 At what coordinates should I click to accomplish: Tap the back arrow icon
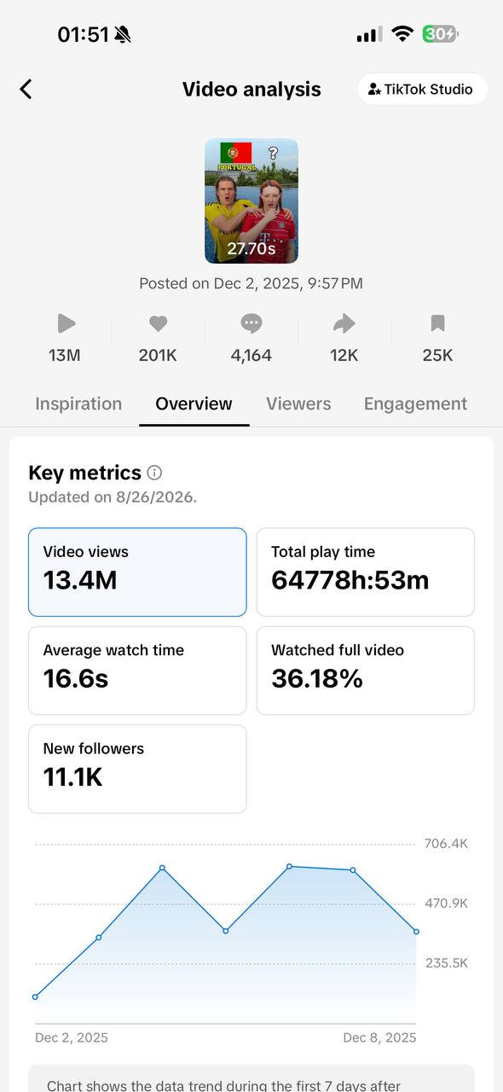point(26,89)
